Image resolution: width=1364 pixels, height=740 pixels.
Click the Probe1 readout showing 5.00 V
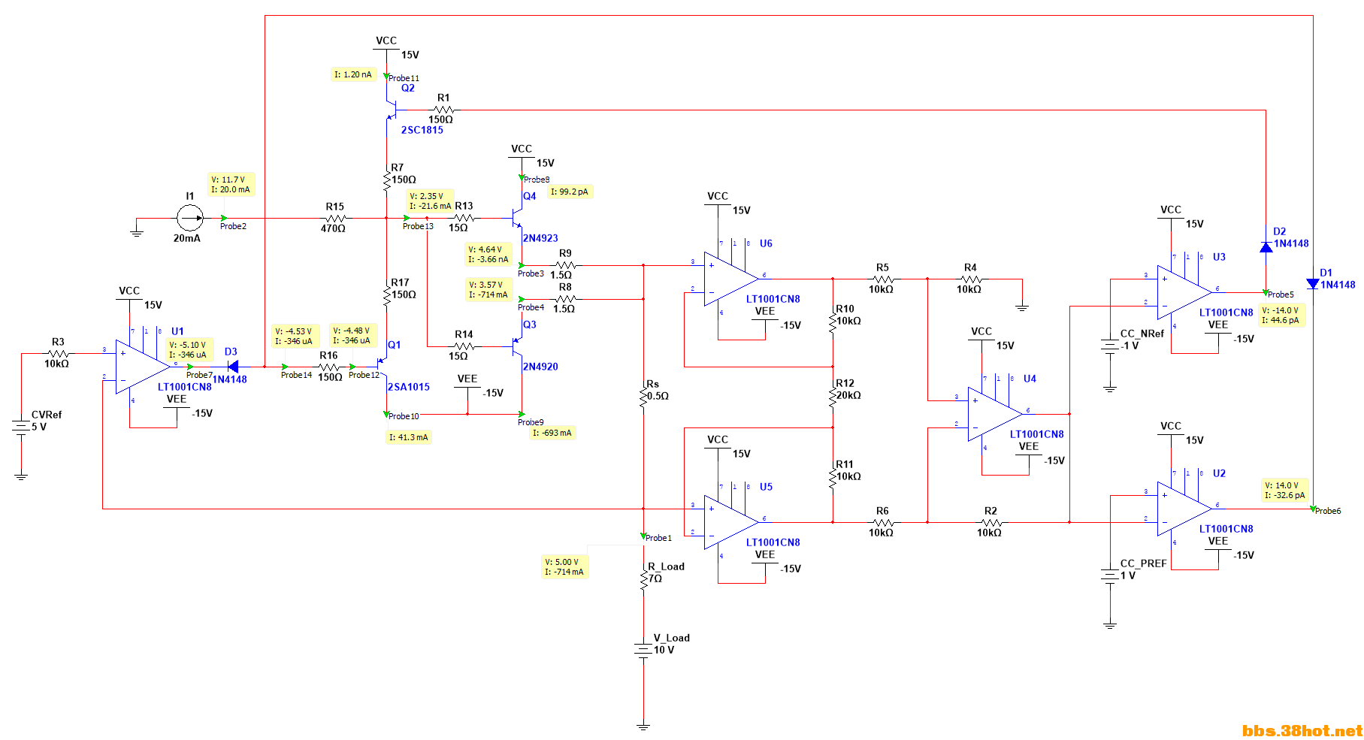(x=564, y=566)
